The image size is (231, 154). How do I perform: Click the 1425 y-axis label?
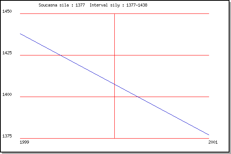pos(7,53)
